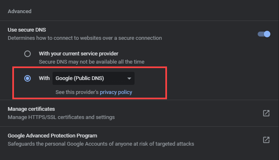279x160 pixels.
Task: Click 'Secure DNS may not be available' text
Action: (x=91, y=62)
